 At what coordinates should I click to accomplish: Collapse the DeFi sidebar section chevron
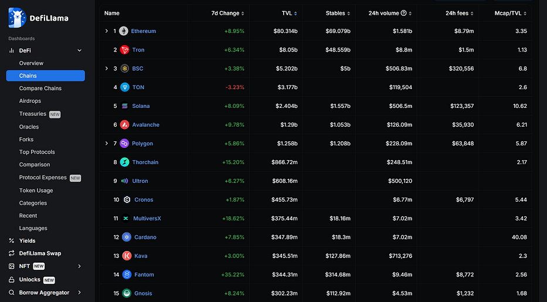pos(80,50)
